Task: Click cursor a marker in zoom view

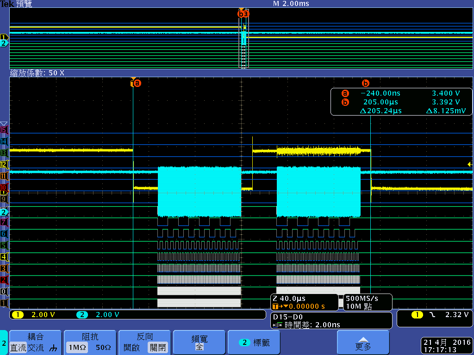Action: [137, 83]
